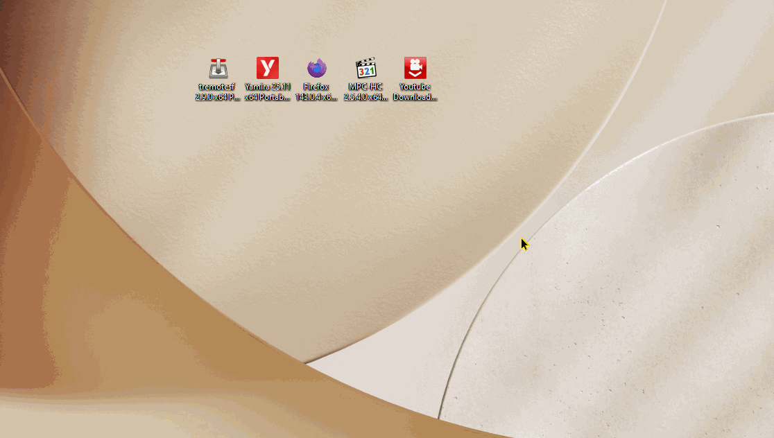Select the Youtube Downloader desktop icon
774x438 pixels.
tap(415, 68)
